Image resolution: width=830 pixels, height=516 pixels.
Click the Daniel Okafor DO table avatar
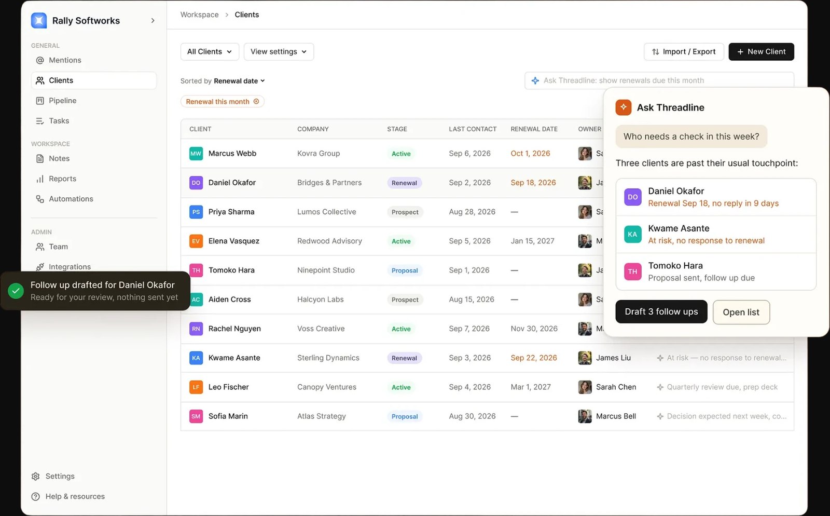coord(196,183)
